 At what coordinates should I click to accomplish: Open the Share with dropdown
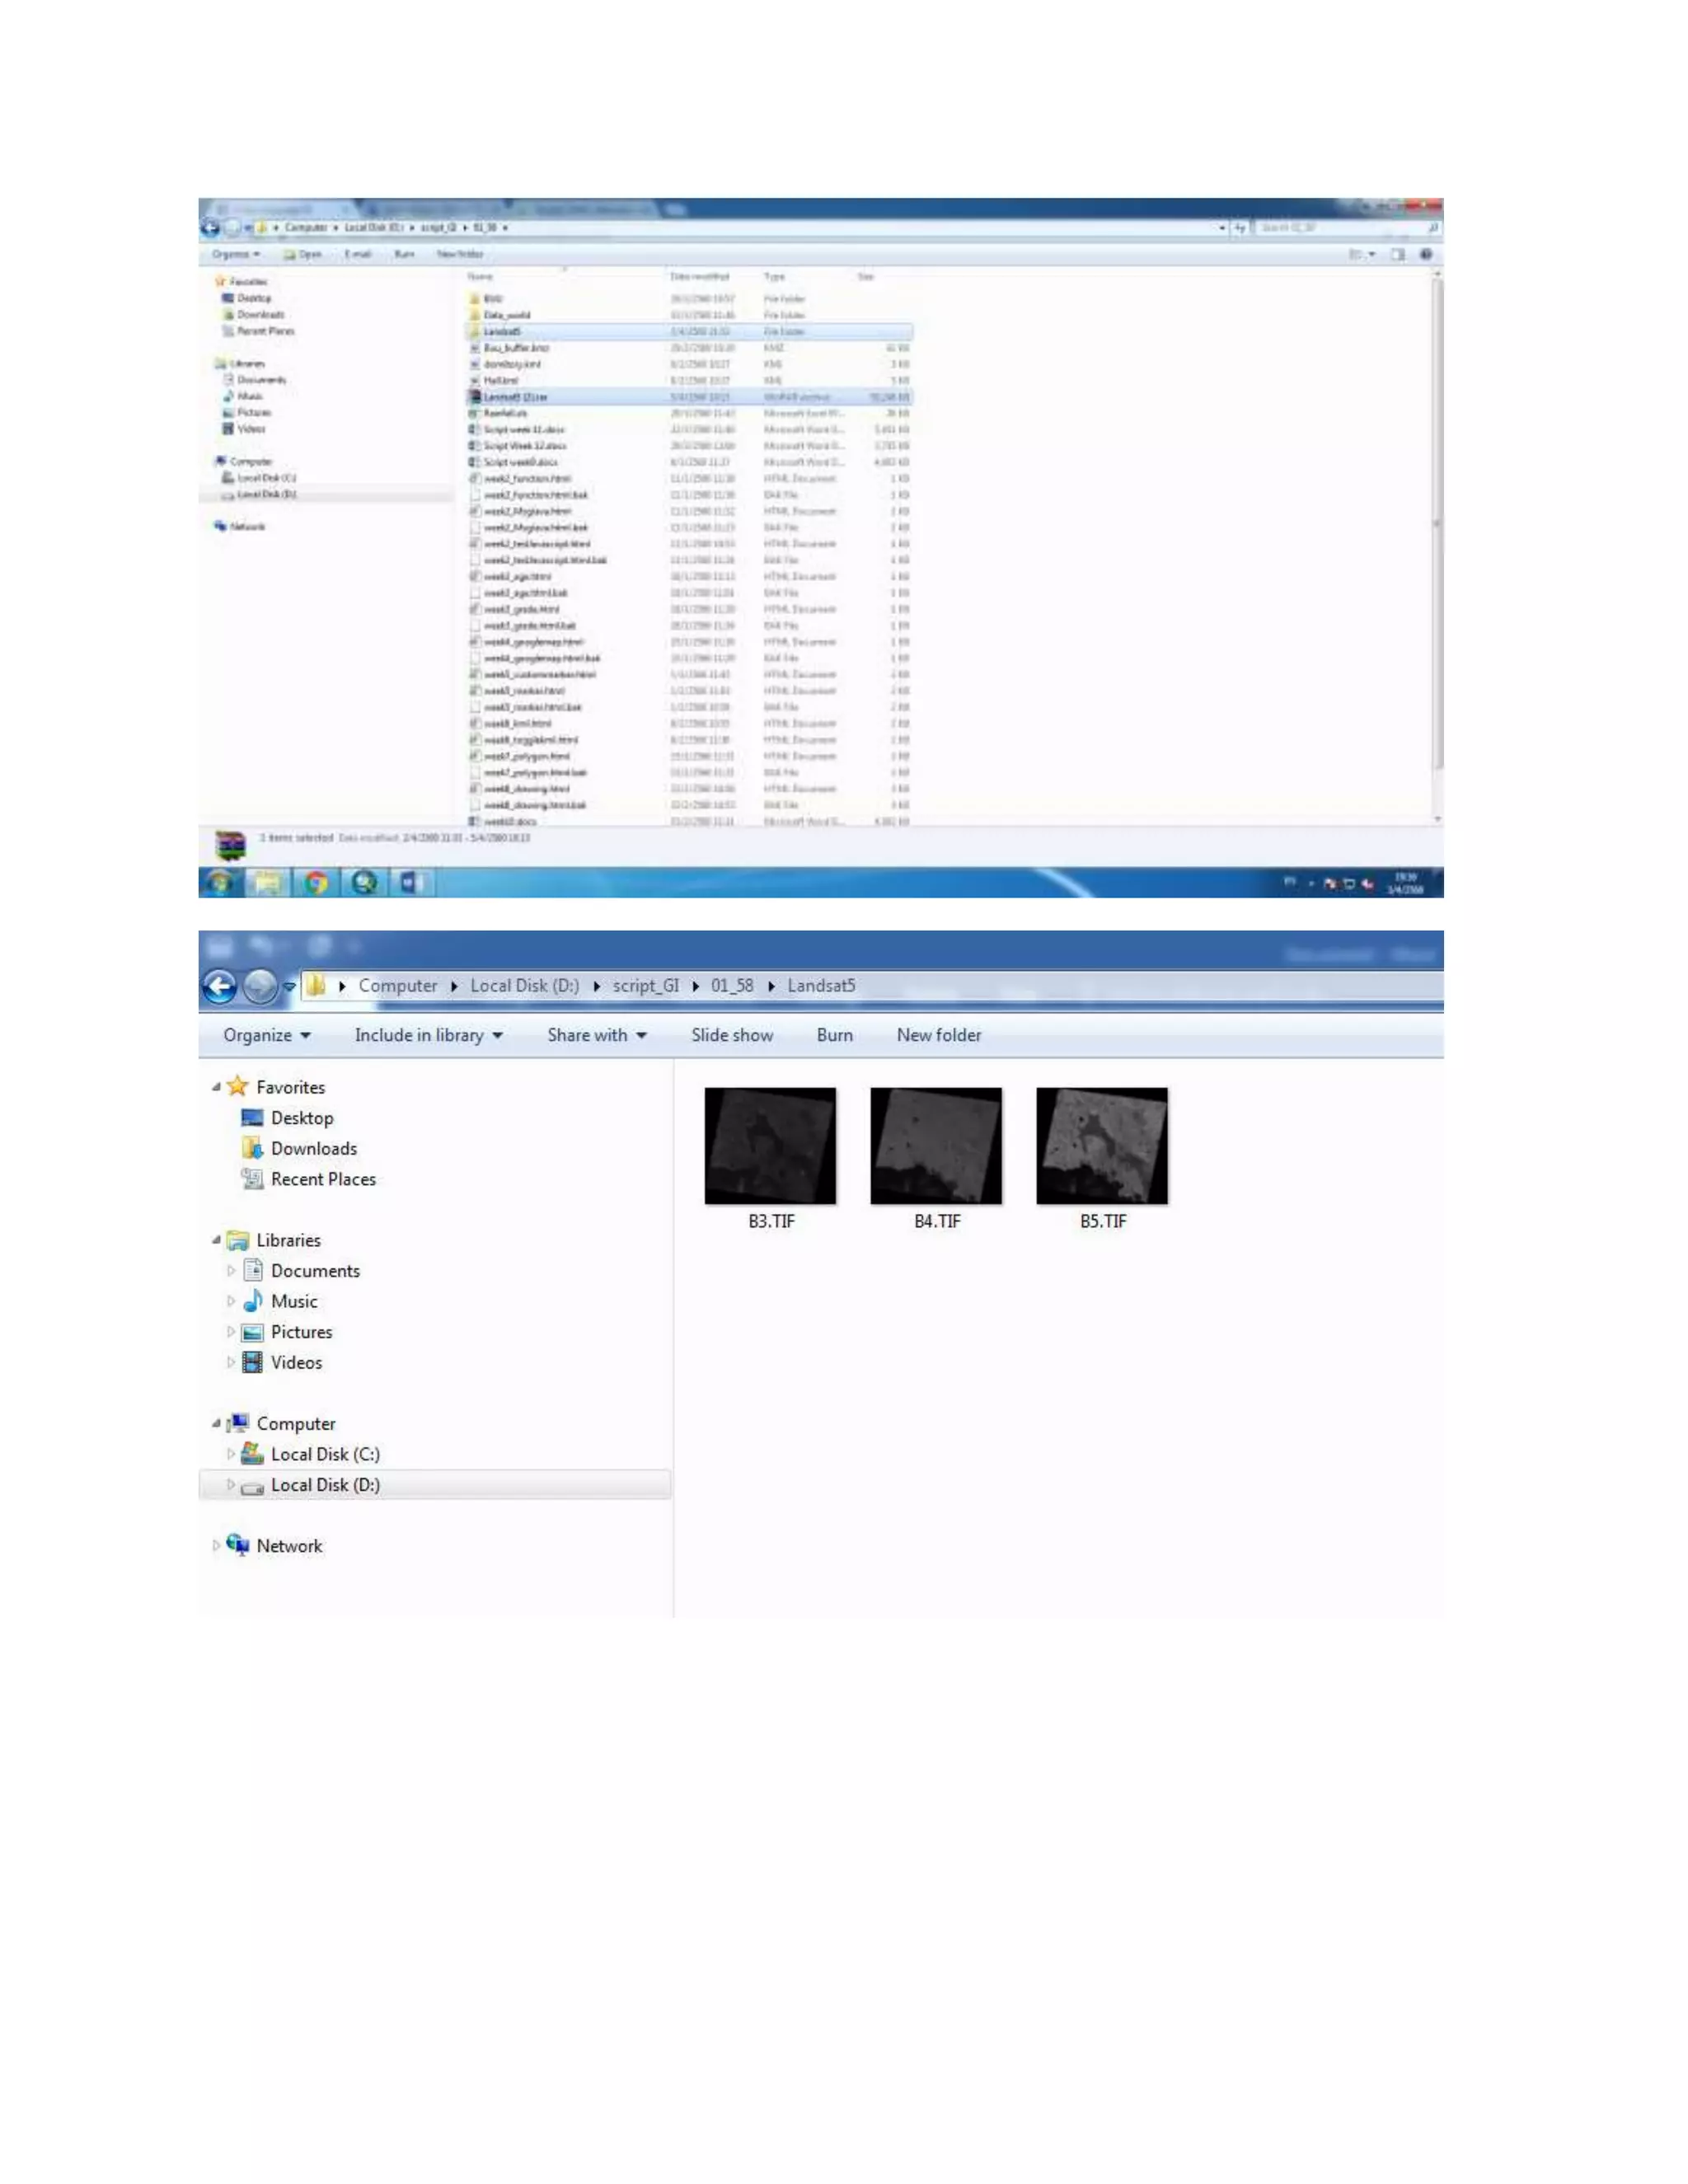(596, 1035)
